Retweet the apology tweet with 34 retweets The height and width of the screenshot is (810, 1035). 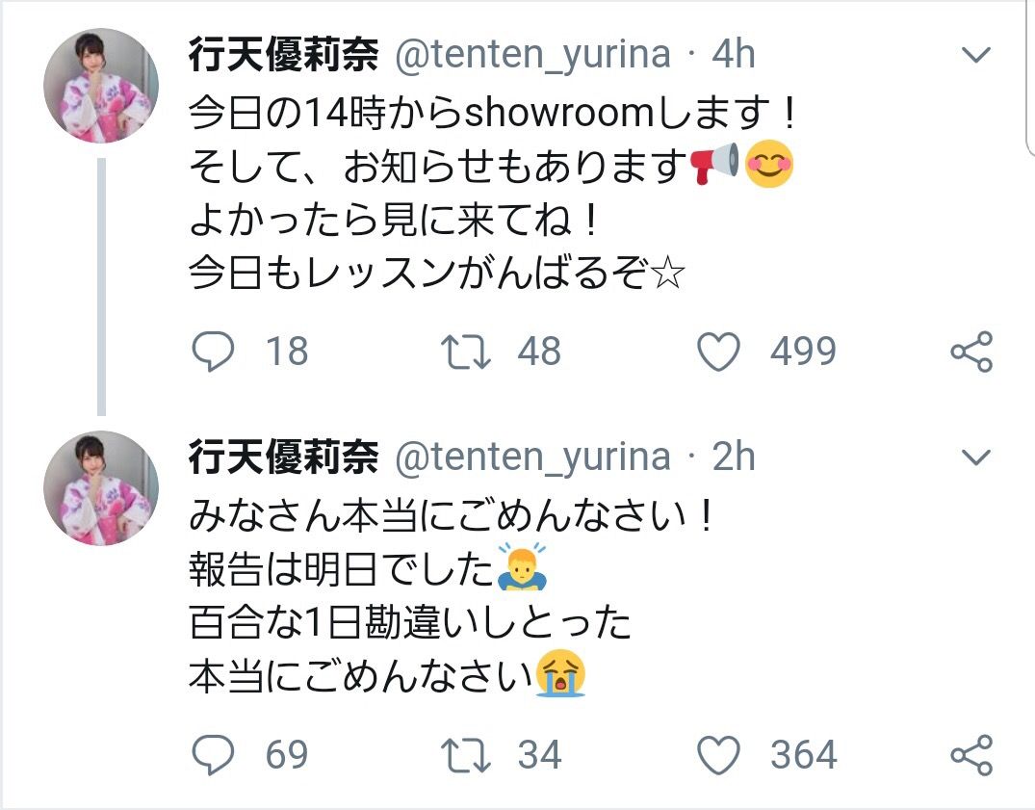(x=466, y=756)
